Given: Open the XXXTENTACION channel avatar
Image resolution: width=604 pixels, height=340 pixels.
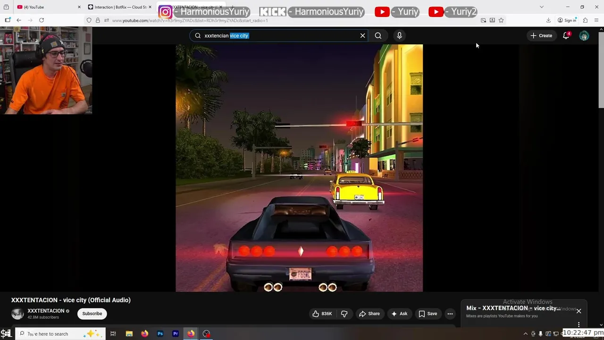Looking at the screenshot, I should pos(17,314).
